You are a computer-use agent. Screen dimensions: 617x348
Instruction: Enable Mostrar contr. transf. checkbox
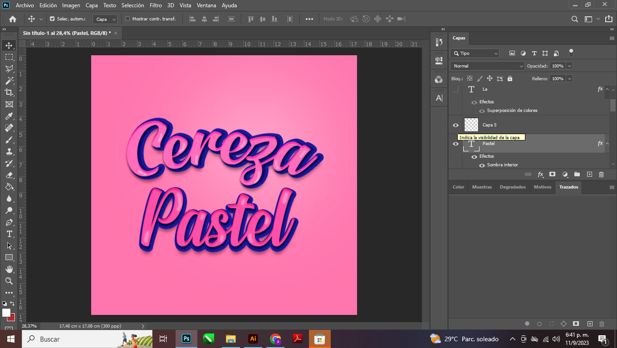pos(127,19)
